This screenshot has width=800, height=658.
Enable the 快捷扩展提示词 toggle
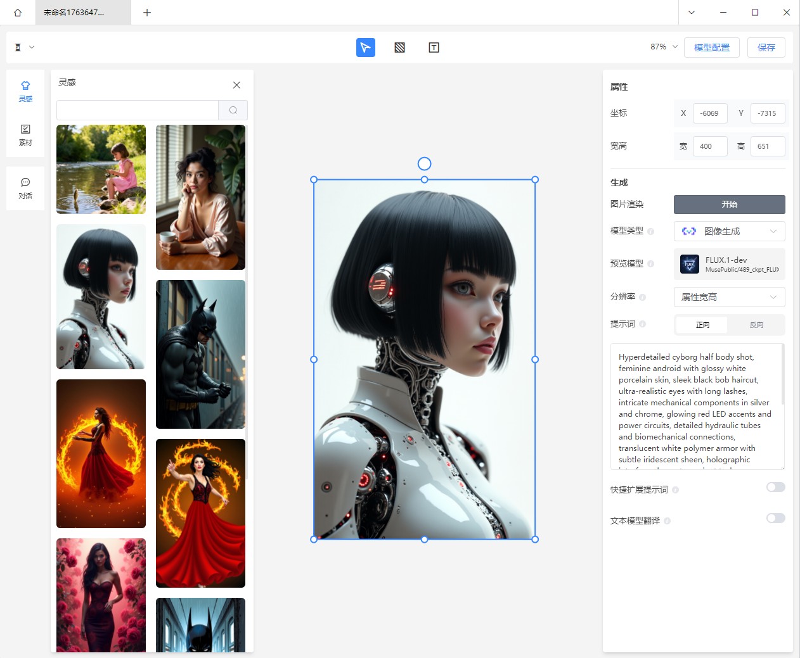point(775,487)
